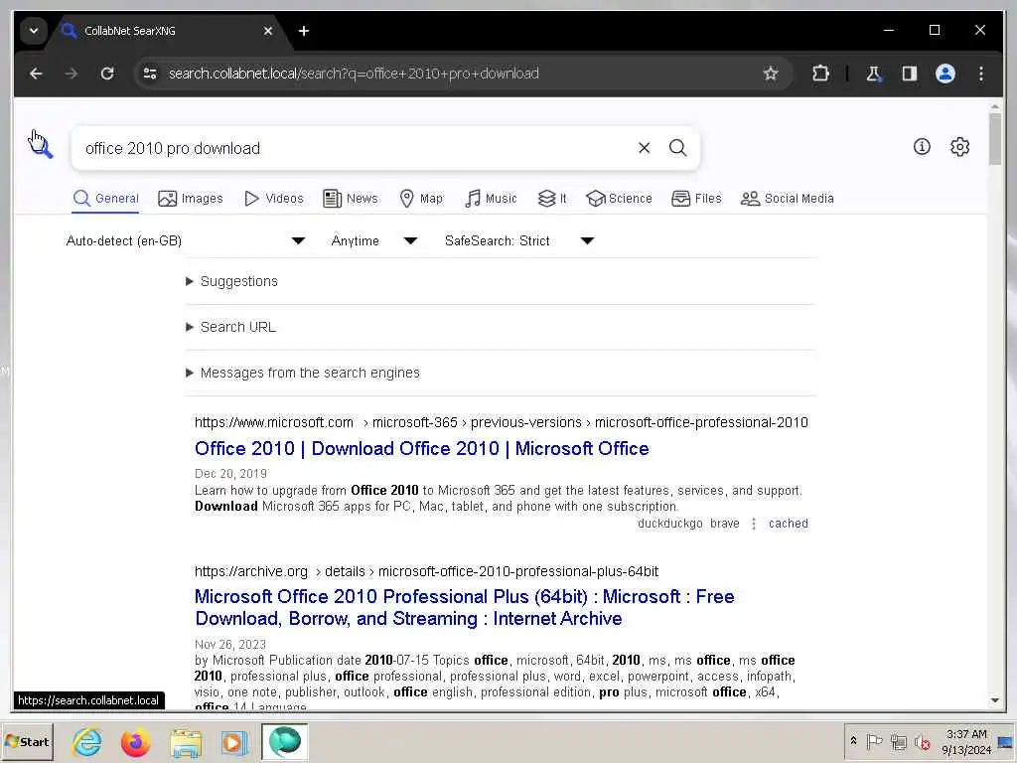Click the magnifier search submit icon
This screenshot has width=1017, height=763.
pos(677,148)
